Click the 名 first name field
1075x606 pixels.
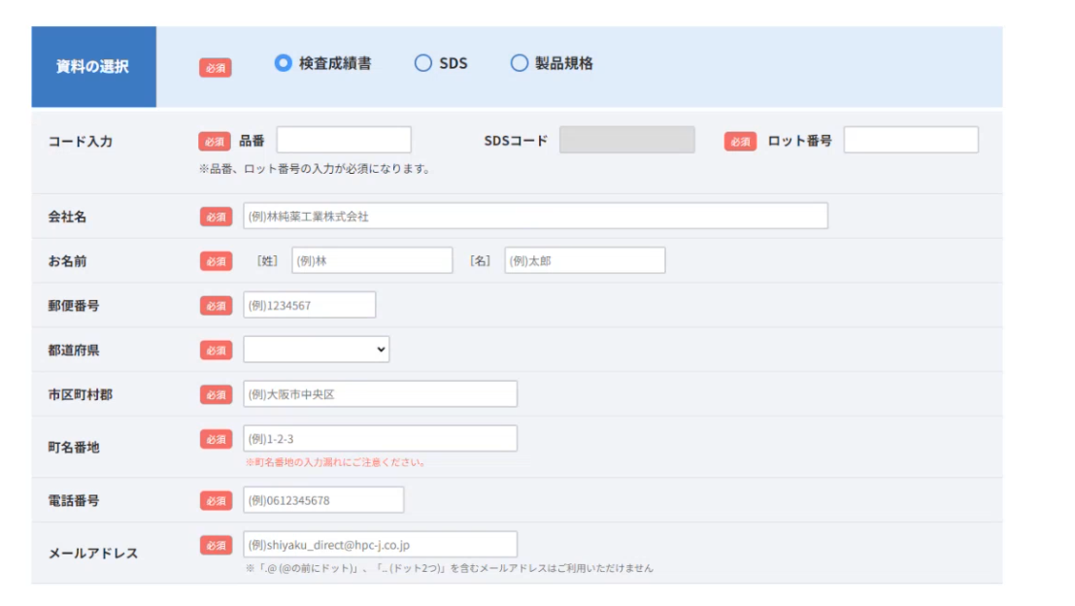(x=585, y=260)
